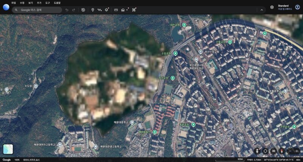The image size is (303, 162).
Task: Click the 데이터 저작자 표시 attribution link
Action: click(31, 160)
